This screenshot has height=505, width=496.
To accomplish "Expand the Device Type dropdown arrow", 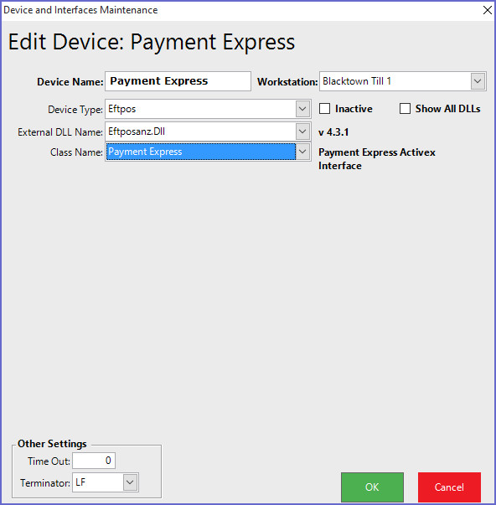I will point(302,109).
